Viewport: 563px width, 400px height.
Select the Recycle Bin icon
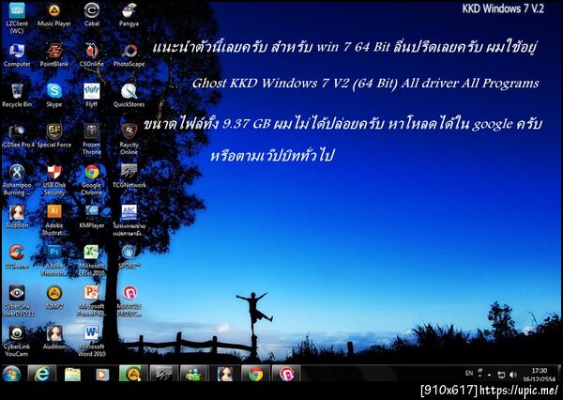click(17, 96)
